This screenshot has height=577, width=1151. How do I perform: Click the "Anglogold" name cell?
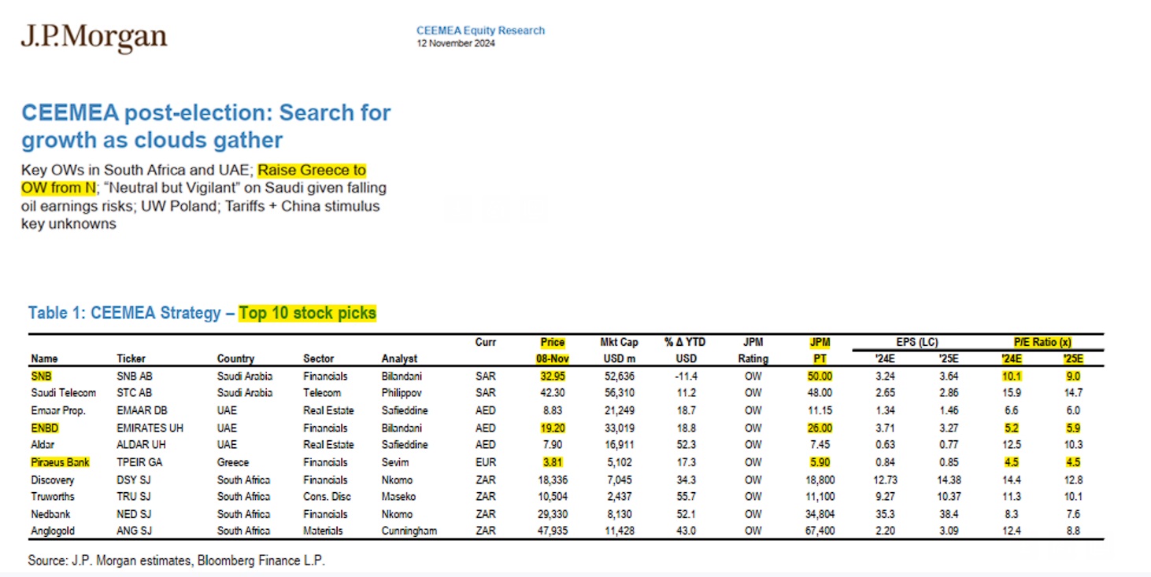[x=54, y=531]
